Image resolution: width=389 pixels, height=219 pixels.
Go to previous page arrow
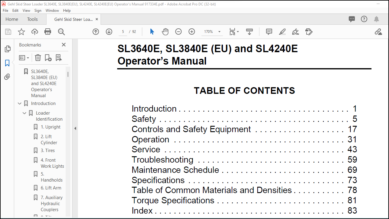(x=96, y=32)
